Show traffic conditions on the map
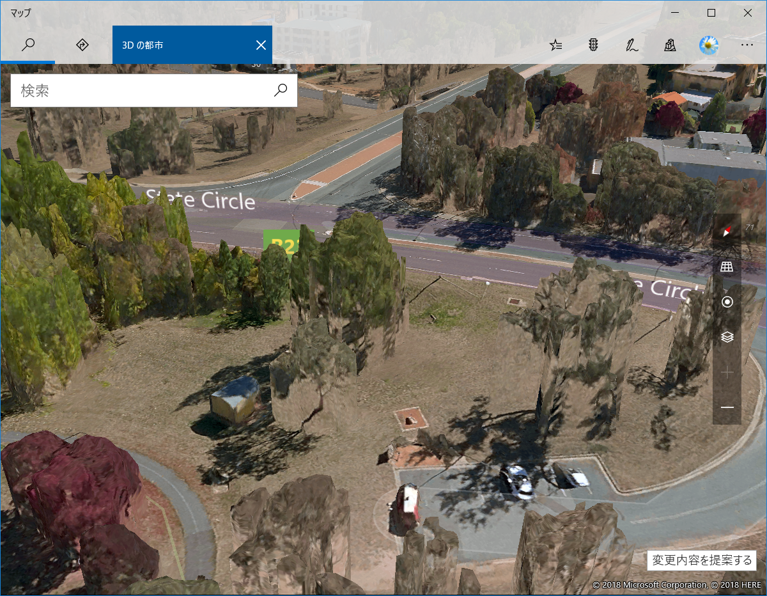 pos(593,45)
